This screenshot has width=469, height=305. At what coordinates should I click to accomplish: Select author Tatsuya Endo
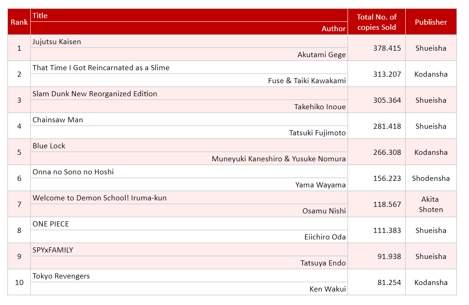pyautogui.click(x=323, y=263)
